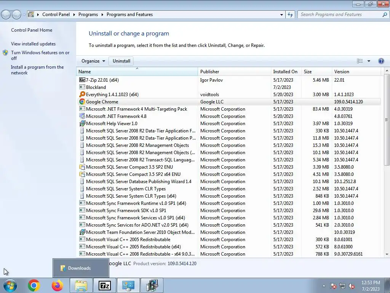The width and height of the screenshot is (390, 293).
Task: Select Microsoft SQL Server 2008 R2 Management Objects
Action: click(229, 145)
